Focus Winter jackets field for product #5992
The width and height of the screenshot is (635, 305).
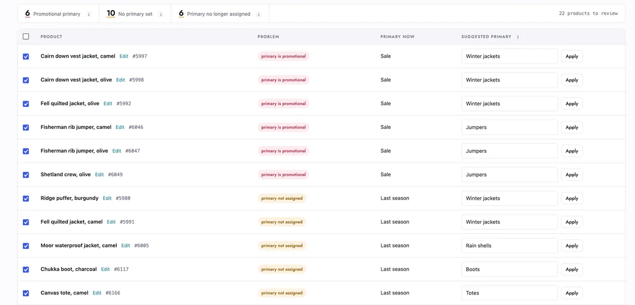pos(510,104)
